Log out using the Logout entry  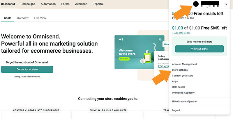coord(176,110)
